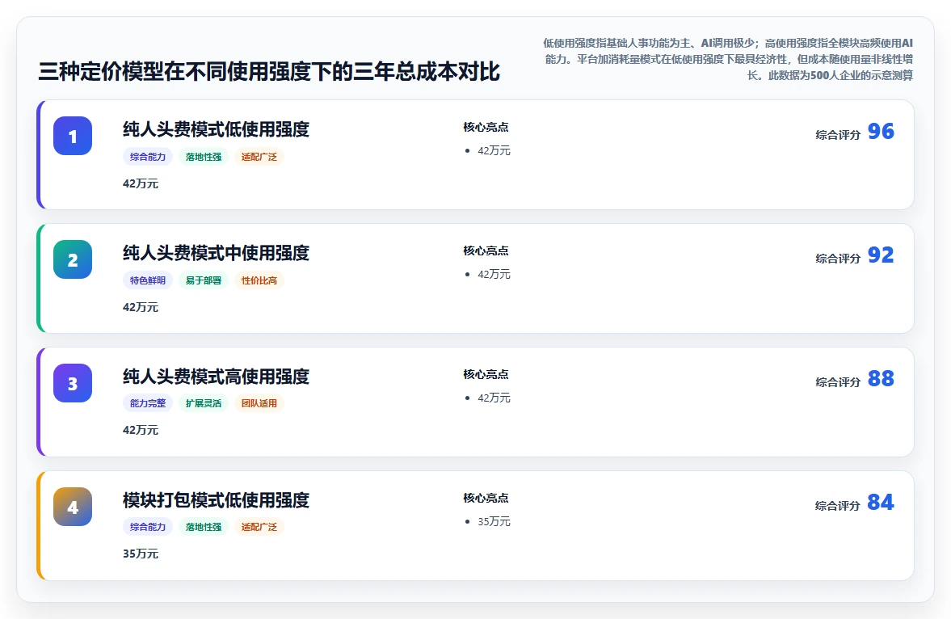Click the rank badge number 2
The width and height of the screenshot is (951, 619).
tap(73, 259)
